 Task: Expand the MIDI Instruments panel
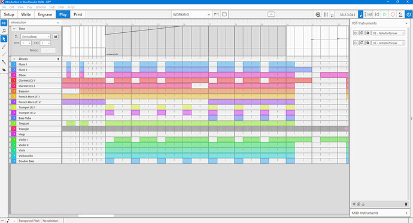click(406, 213)
